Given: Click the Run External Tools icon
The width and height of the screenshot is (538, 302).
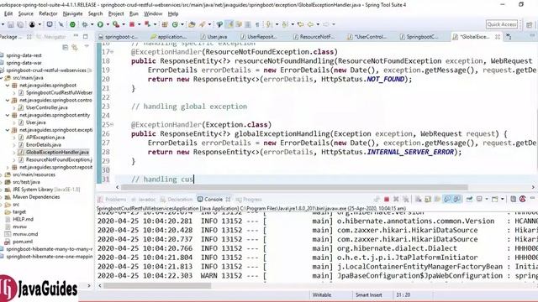Looking at the screenshot, I should coord(116,24).
